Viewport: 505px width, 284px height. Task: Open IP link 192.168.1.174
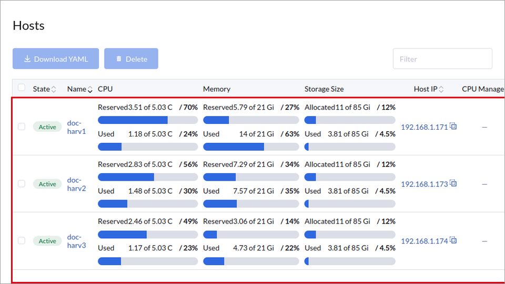click(x=424, y=241)
